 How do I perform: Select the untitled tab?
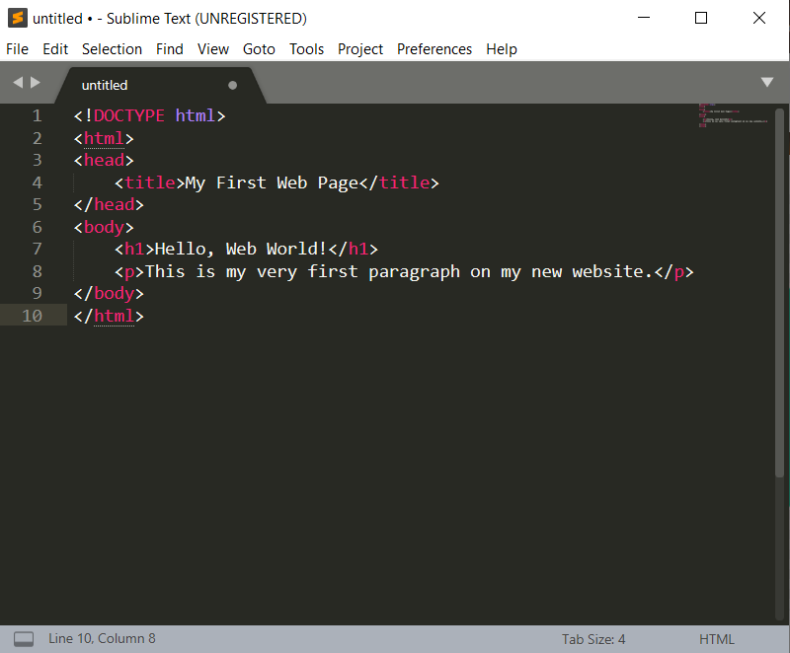pos(105,85)
